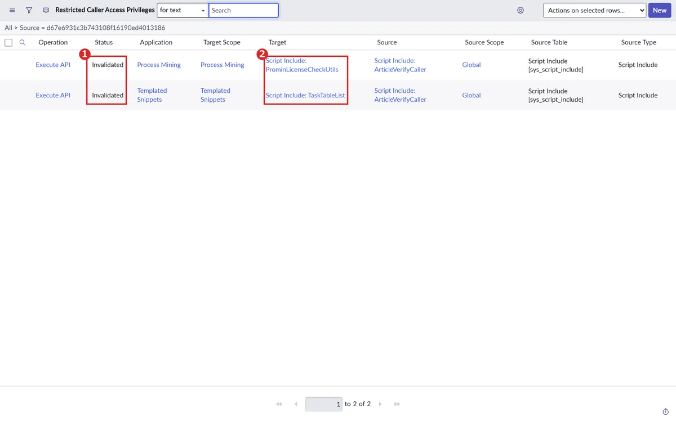This screenshot has width=676, height=422.
Task: Open response time clock icon
Action: (665, 412)
